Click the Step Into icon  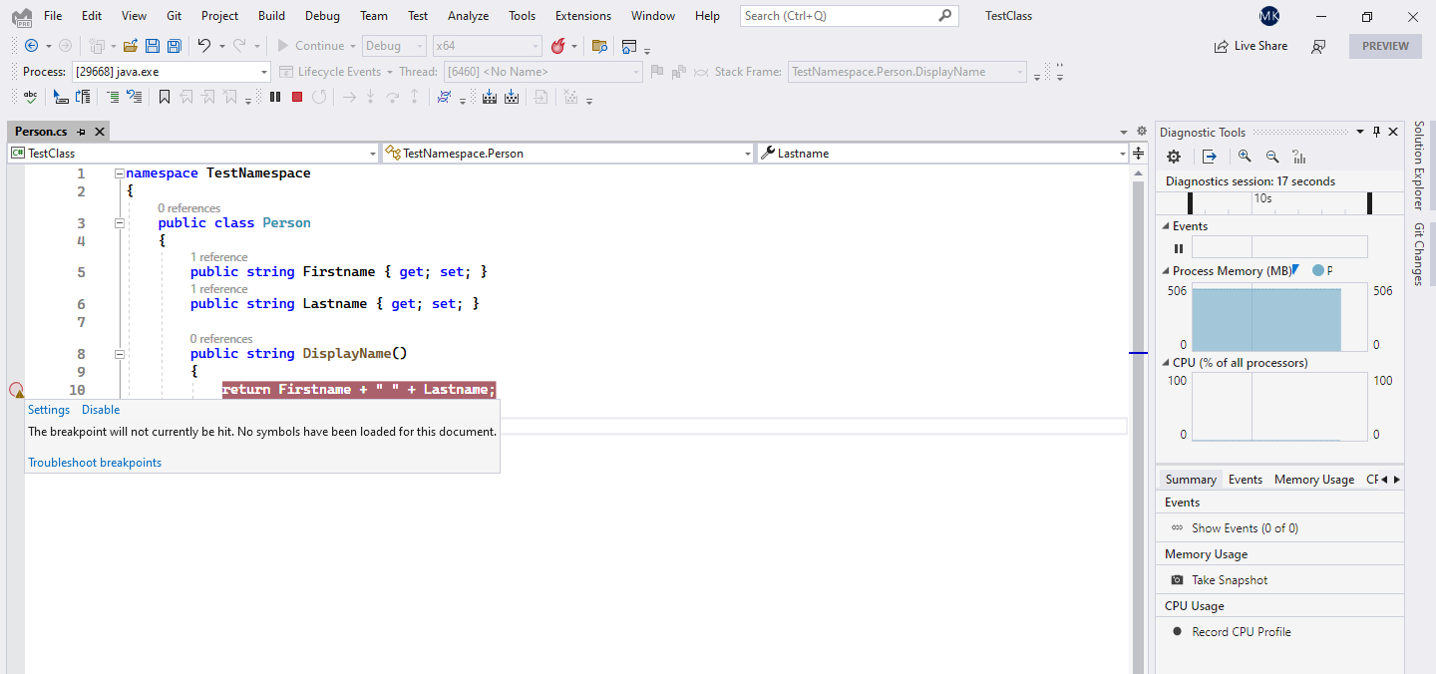click(370, 97)
